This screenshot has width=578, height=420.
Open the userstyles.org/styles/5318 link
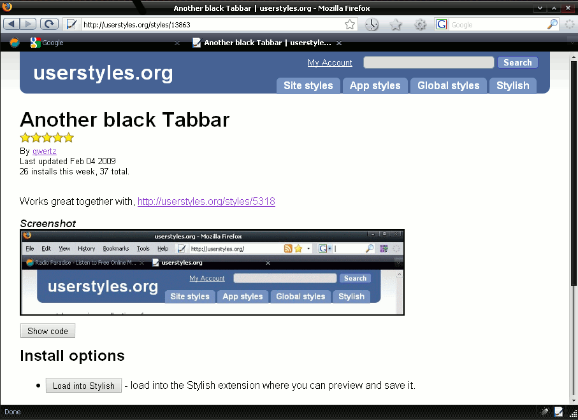coord(206,201)
